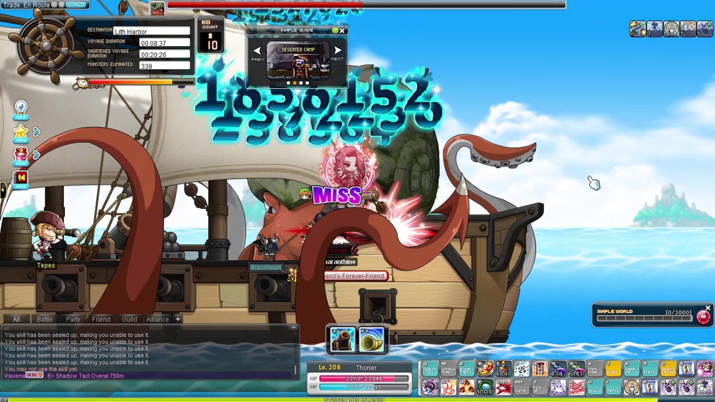Open the Char Info quickslot
This screenshot has height=402, width=715.
click(632, 369)
